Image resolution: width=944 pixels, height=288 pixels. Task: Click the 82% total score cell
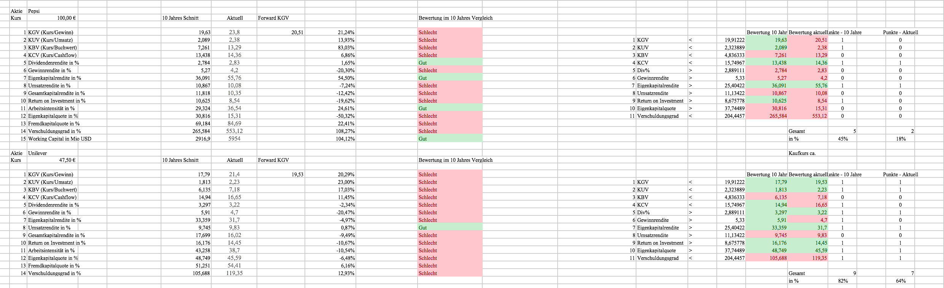click(842, 281)
